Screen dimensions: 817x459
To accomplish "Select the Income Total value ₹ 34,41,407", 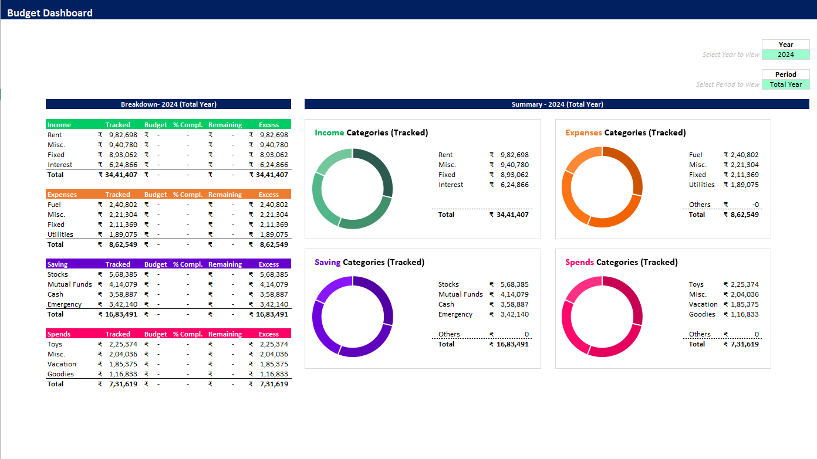I will tap(117, 175).
